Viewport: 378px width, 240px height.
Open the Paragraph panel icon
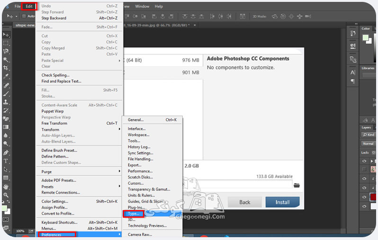tap(353, 81)
